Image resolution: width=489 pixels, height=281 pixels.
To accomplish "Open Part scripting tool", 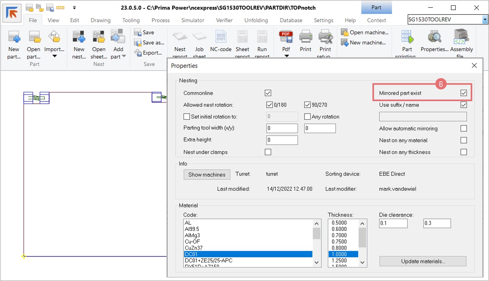I will point(407,37).
